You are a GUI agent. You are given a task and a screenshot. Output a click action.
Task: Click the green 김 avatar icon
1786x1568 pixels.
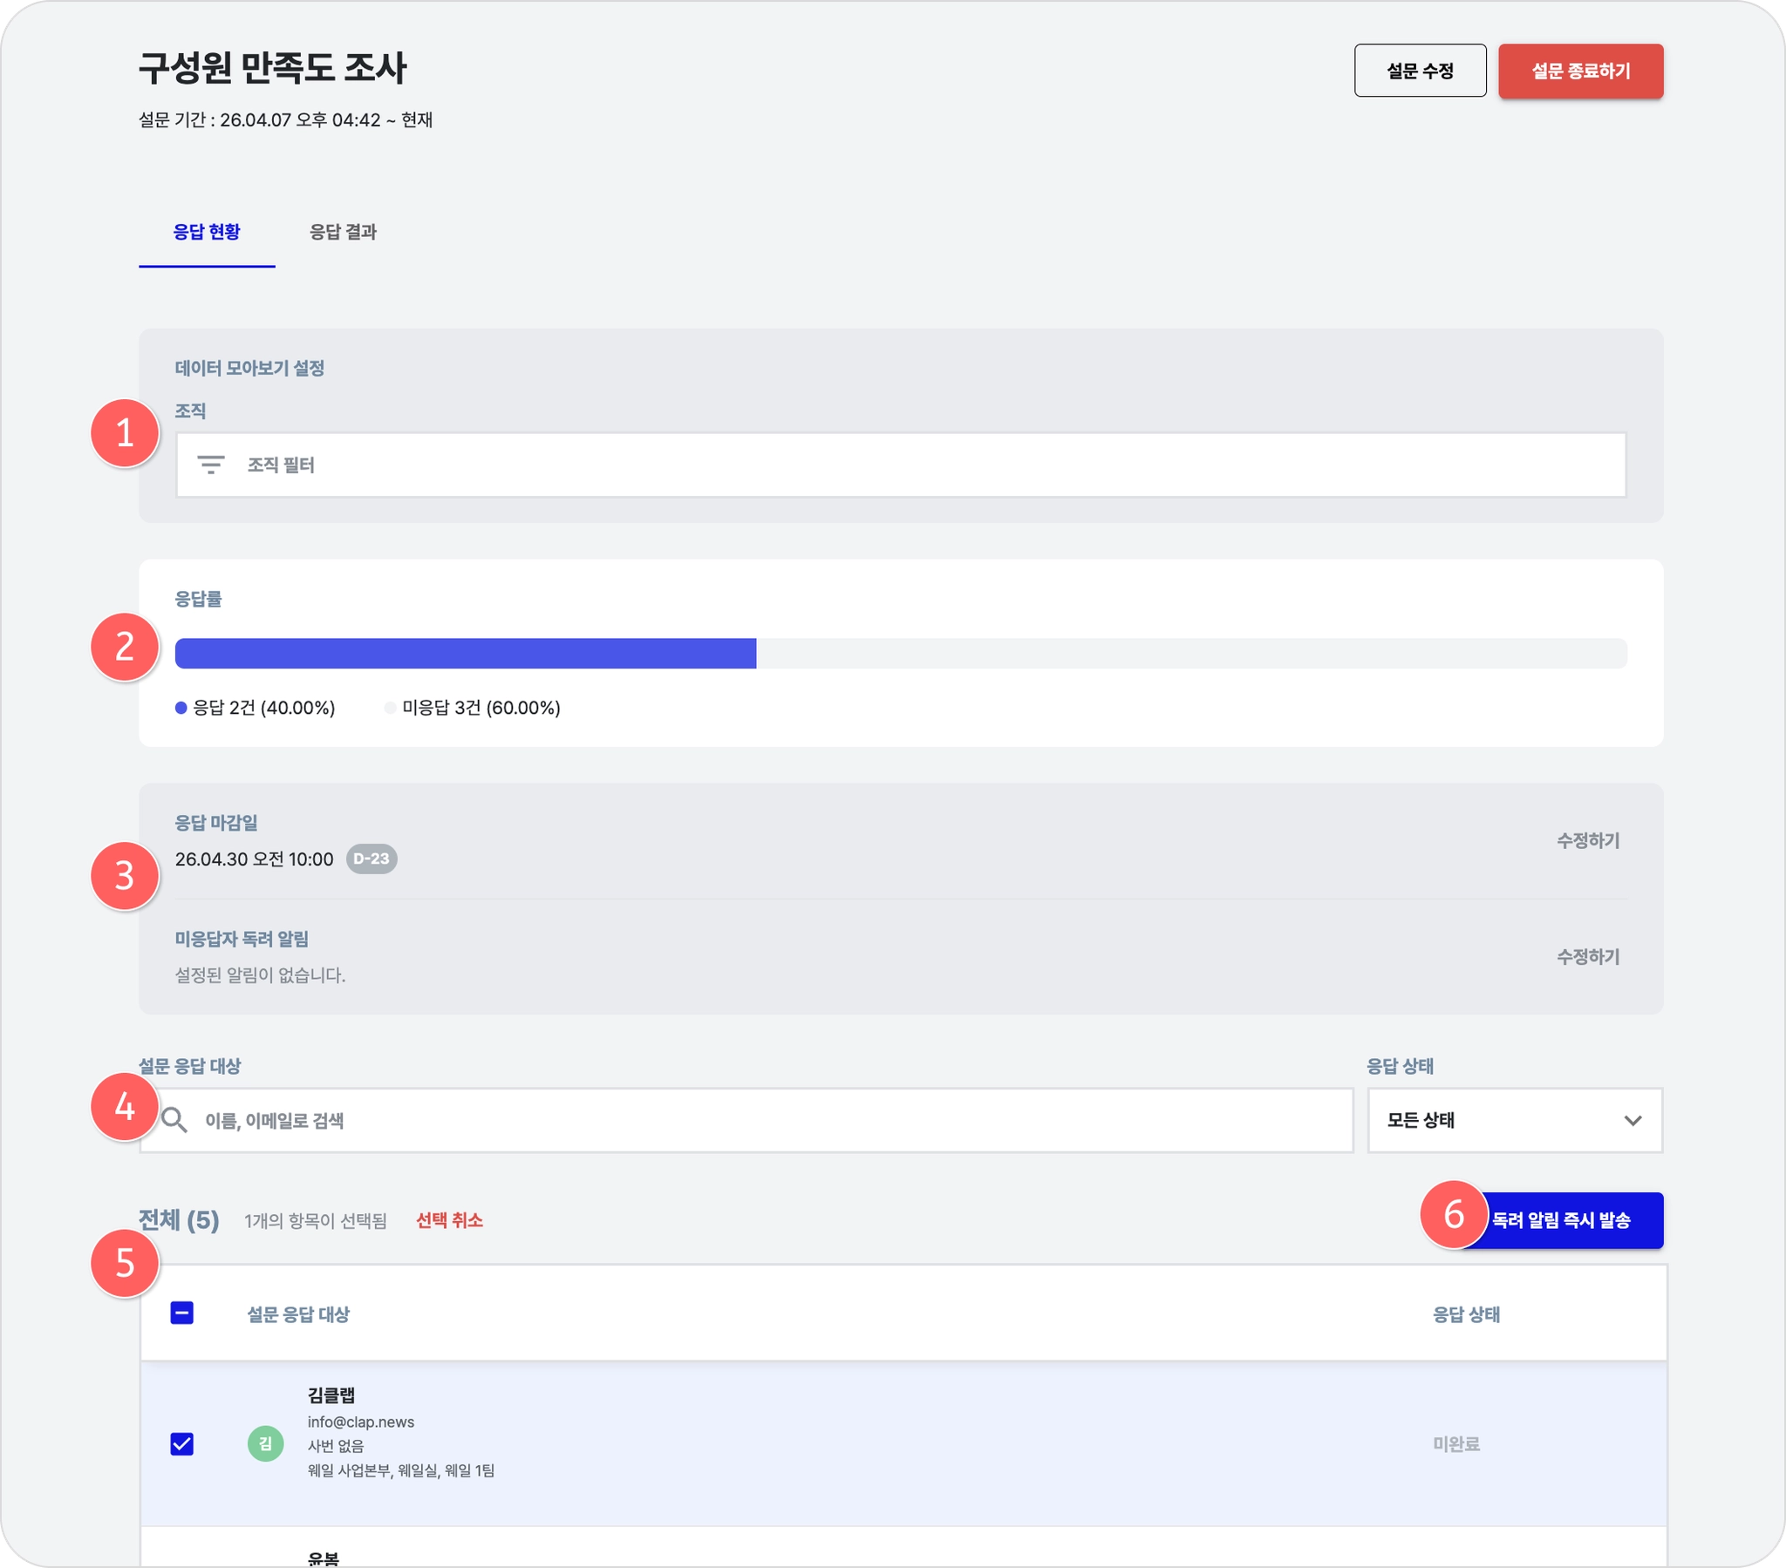(x=266, y=1444)
